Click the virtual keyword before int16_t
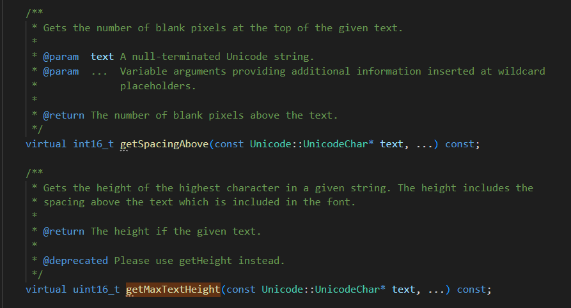The image size is (571, 308). pyautogui.click(x=46, y=144)
